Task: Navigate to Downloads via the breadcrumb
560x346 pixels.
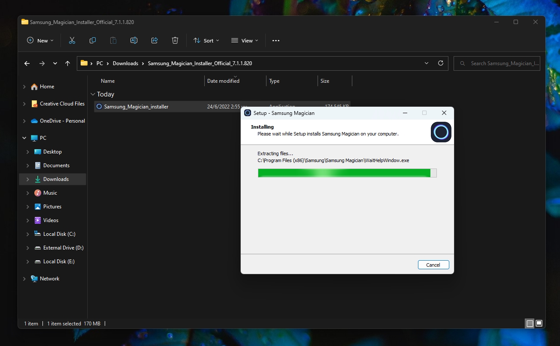Action: [x=125, y=63]
